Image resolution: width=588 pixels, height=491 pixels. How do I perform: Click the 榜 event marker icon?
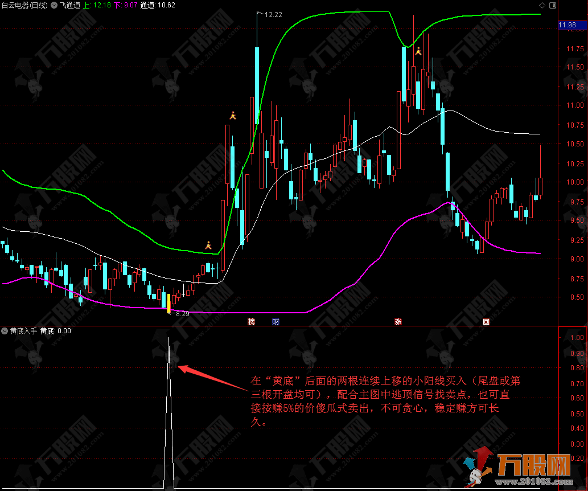click(x=251, y=322)
